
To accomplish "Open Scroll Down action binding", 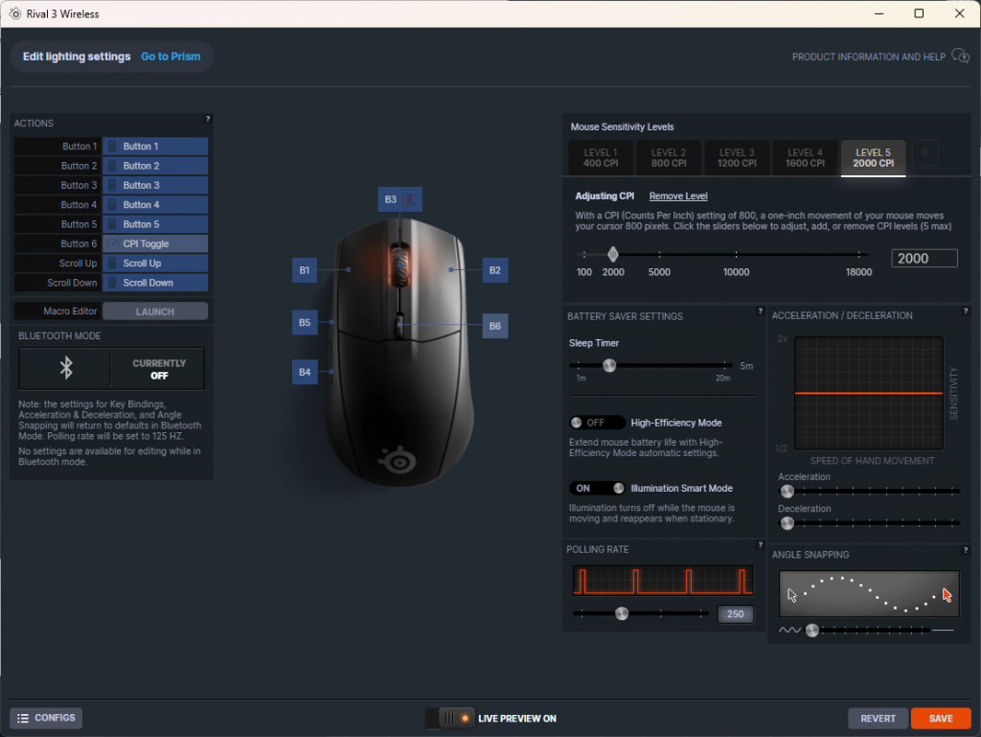I will [155, 283].
